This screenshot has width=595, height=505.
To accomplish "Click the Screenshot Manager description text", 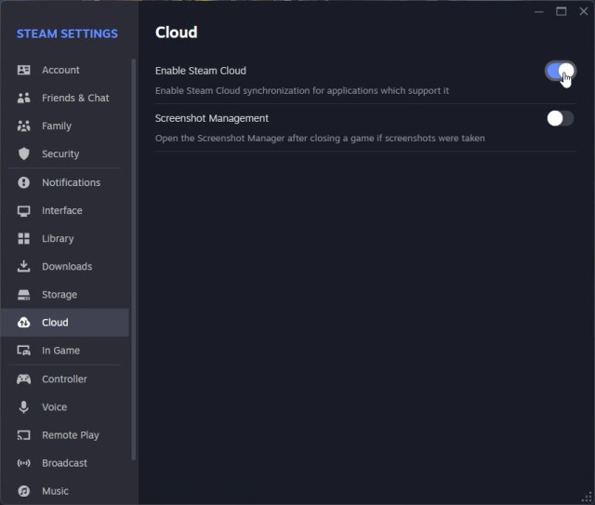I will tap(320, 139).
